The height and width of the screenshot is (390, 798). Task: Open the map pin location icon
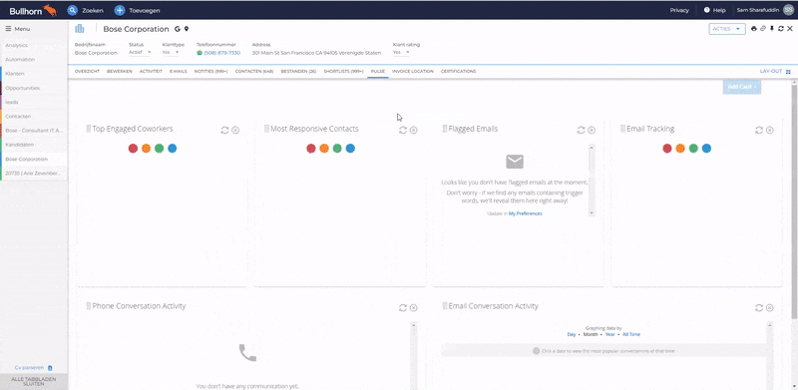click(187, 29)
